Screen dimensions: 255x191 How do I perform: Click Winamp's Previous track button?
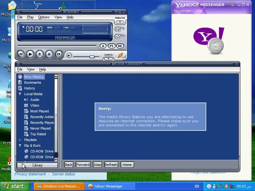click(x=21, y=54)
